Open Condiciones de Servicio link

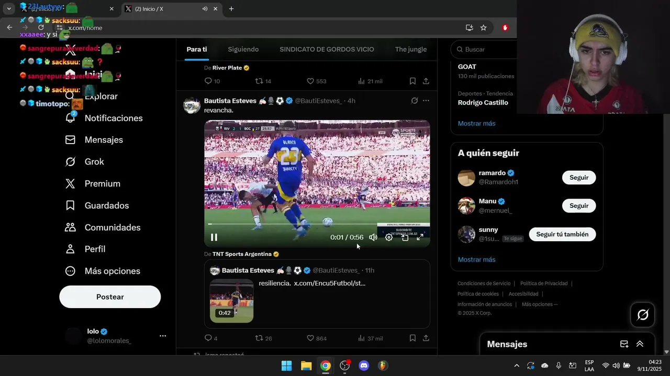(484, 284)
